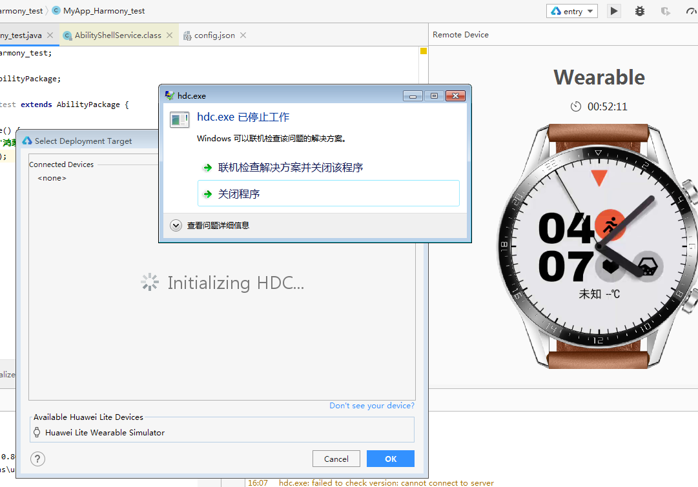Open the Don't see your device? link

[372, 406]
